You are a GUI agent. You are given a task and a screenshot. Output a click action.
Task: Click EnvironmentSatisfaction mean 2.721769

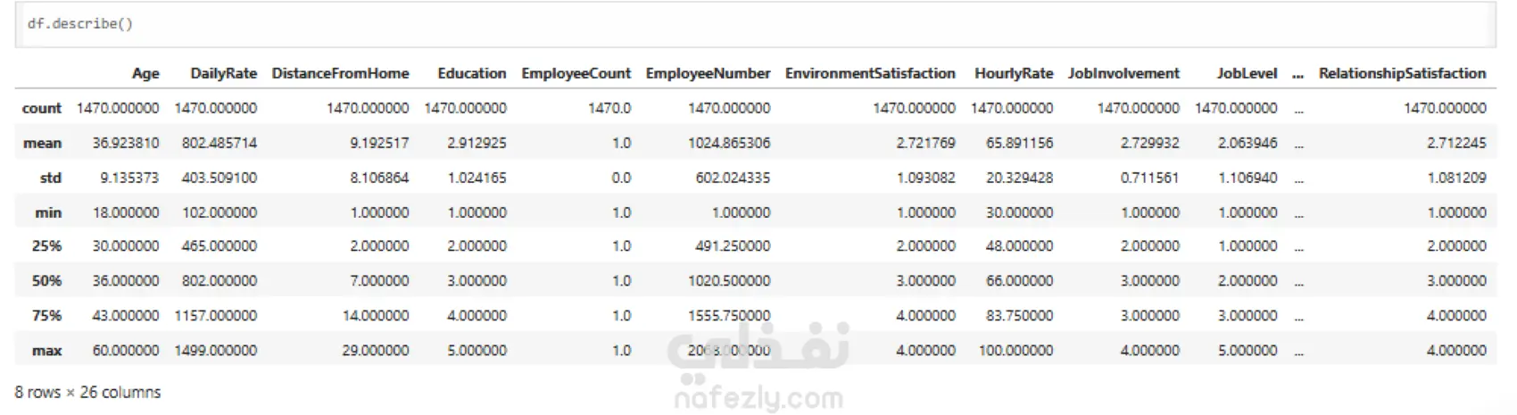click(x=926, y=143)
